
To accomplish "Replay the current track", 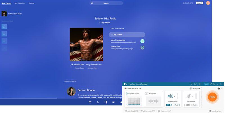I will [x=98, y=102].
